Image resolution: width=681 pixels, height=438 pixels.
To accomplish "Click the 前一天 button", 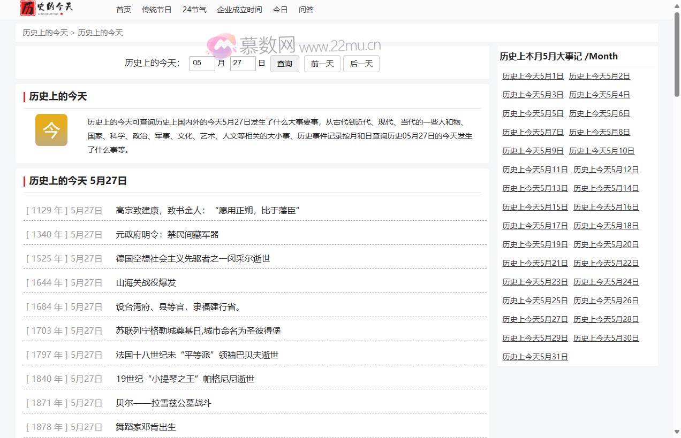I will pyautogui.click(x=322, y=63).
